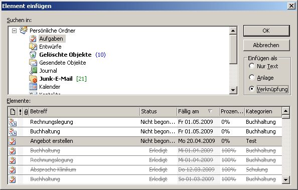Click the Kategorien column header

pos(263,111)
